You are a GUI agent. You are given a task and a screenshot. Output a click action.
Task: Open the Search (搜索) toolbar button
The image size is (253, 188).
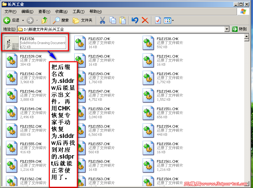tap(61, 20)
